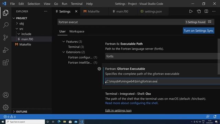Click the Explorer more actions ellipsis

coord(46,11)
